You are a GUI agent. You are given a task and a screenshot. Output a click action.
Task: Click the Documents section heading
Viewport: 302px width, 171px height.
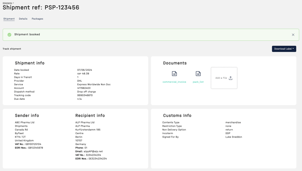[x=175, y=63]
